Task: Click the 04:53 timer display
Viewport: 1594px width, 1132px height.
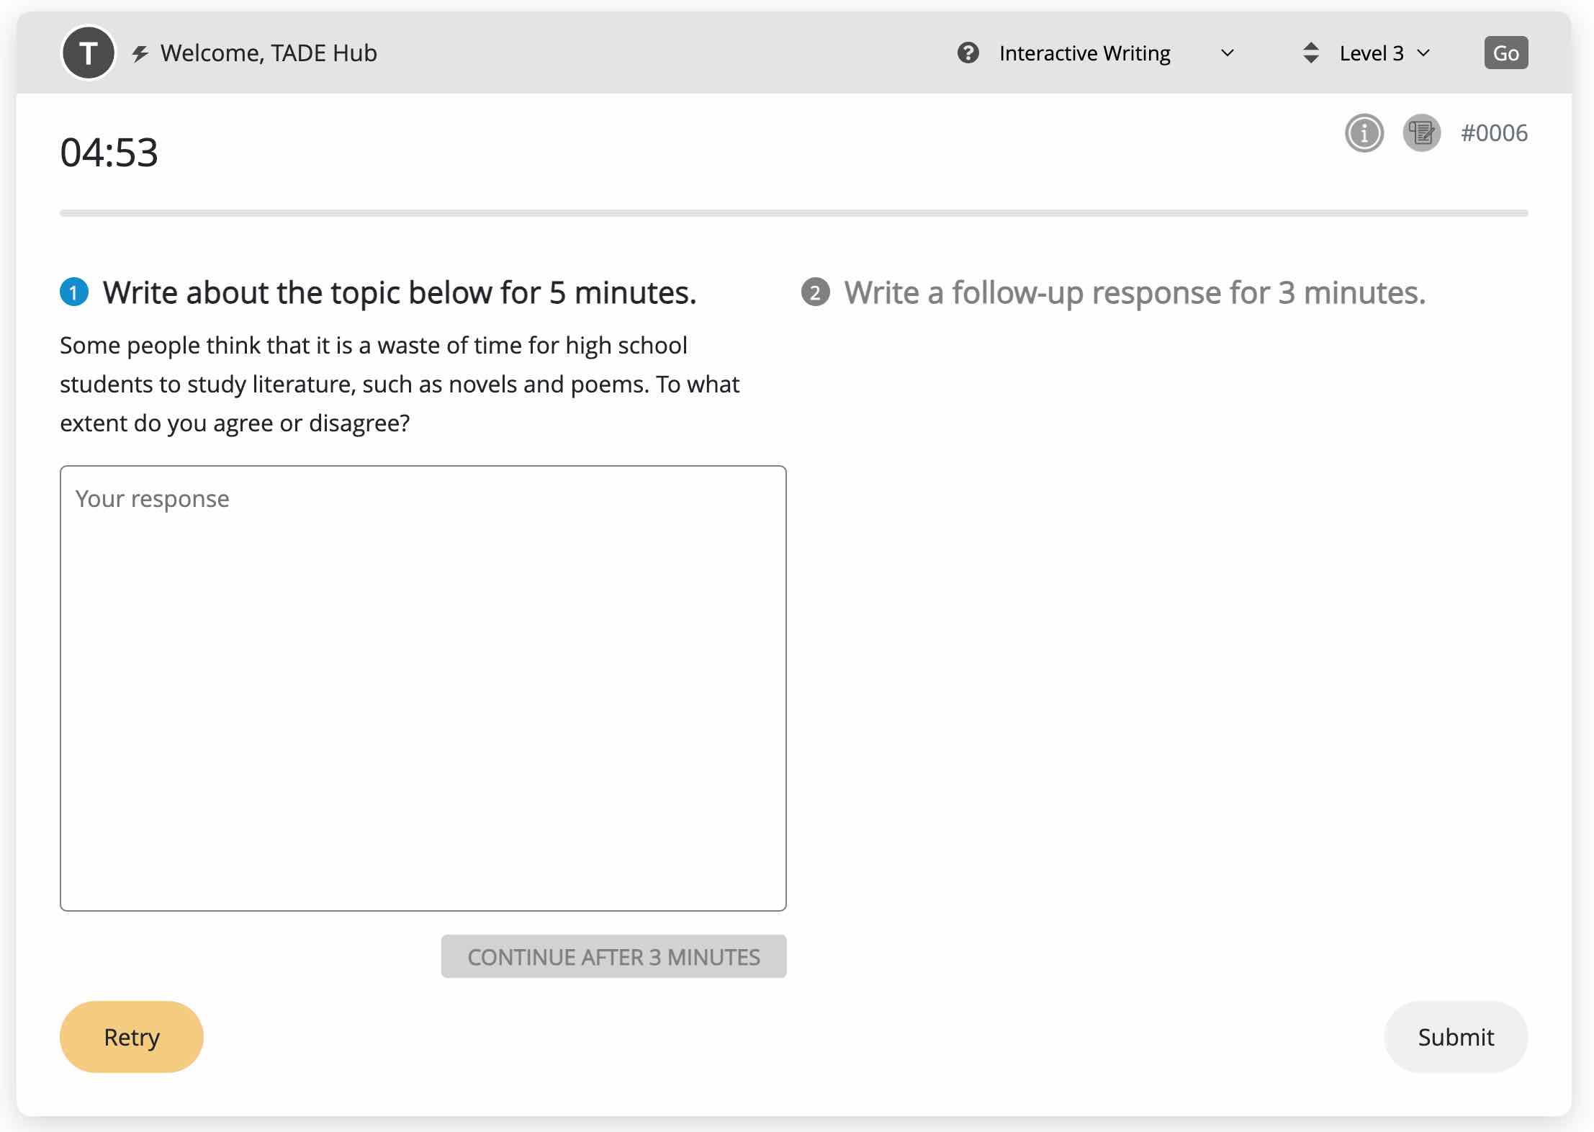Action: click(x=109, y=153)
